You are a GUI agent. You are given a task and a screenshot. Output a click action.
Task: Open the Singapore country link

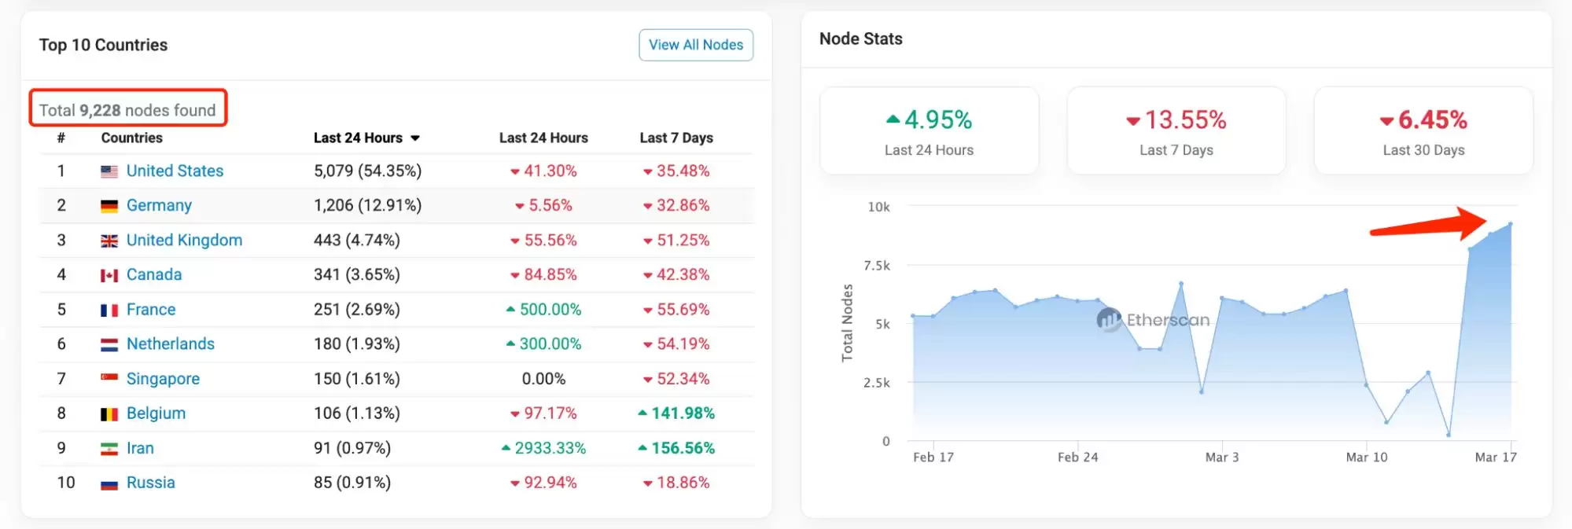[x=163, y=379]
